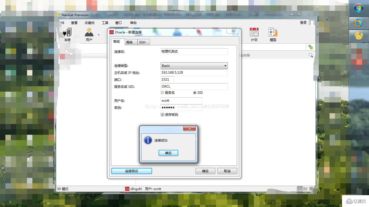Click 确定 in the 连接成功 message box
Image resolution: width=369 pixels, height=207 pixels.
[168, 153]
